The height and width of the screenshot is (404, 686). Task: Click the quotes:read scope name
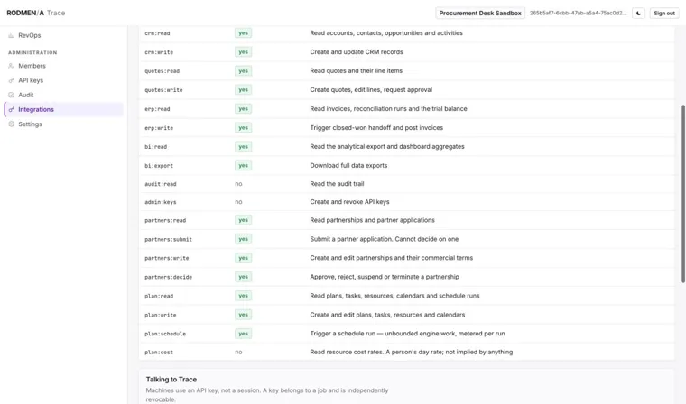pyautogui.click(x=162, y=71)
